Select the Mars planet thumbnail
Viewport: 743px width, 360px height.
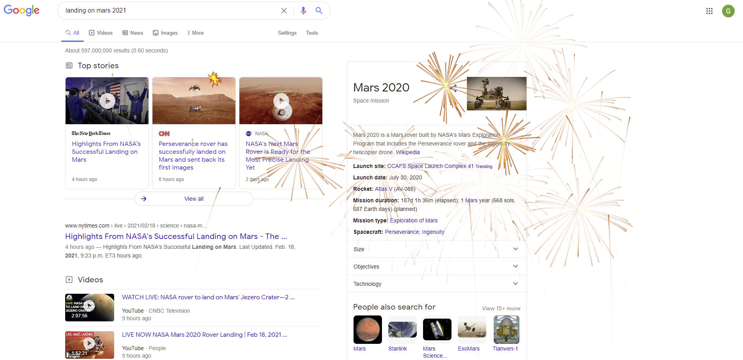click(368, 330)
